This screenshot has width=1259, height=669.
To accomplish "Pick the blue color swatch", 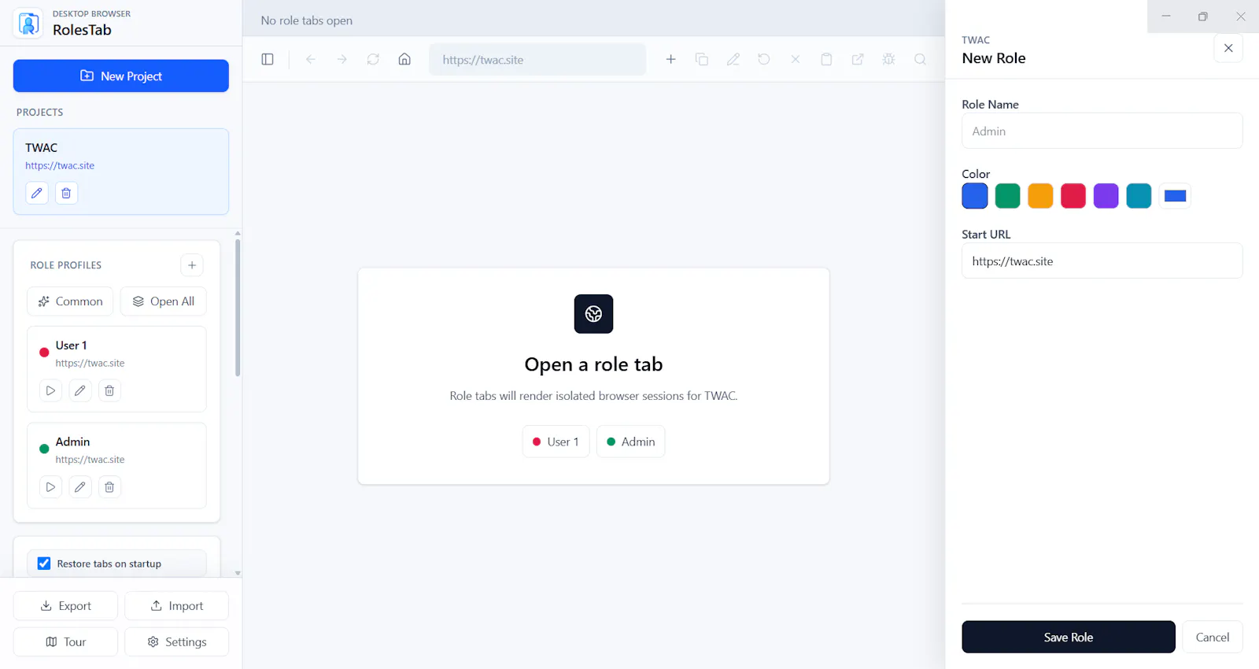I will 975,196.
